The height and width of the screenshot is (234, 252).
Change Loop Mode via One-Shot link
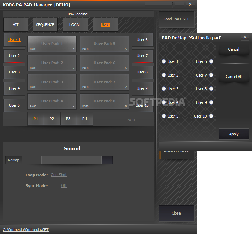coord(59,175)
